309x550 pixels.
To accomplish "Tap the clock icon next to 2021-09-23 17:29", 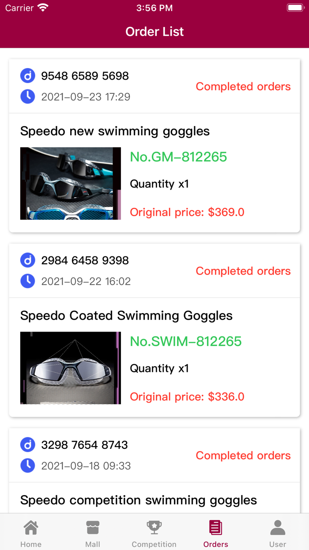I will click(x=27, y=96).
